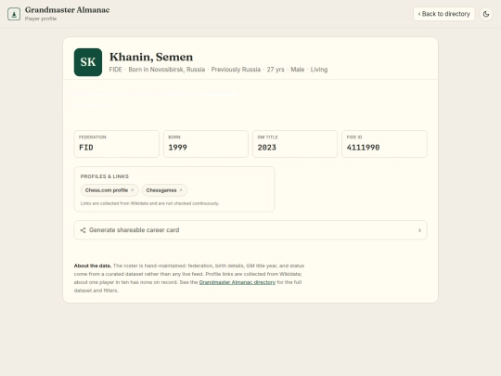Open the Chessgames link
The height and width of the screenshot is (376, 501).
coord(164,190)
